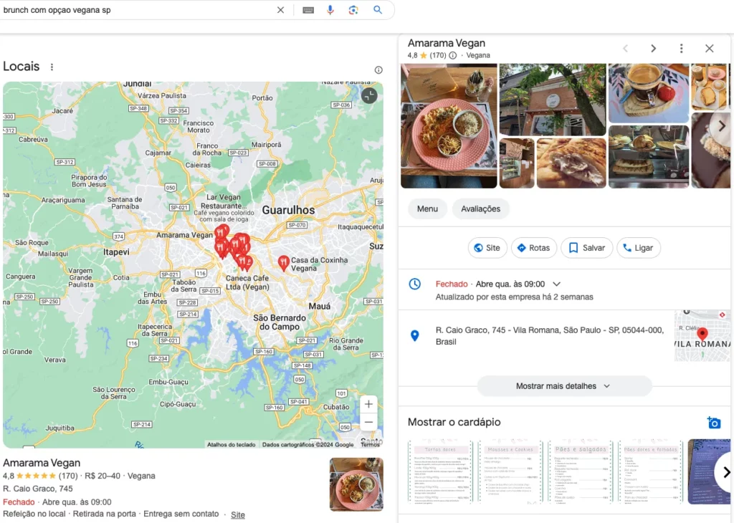Close the Amarama Vegan details panel
The height and width of the screenshot is (523, 734).
(709, 48)
